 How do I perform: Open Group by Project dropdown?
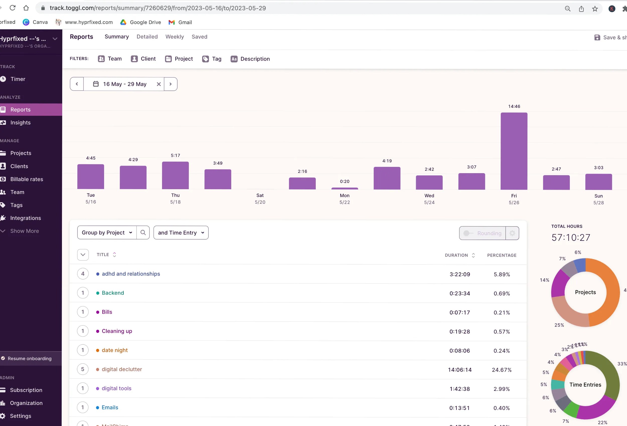(x=107, y=233)
